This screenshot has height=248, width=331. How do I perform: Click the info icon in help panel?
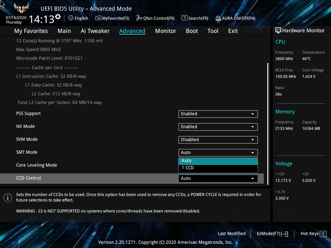click(x=8, y=198)
